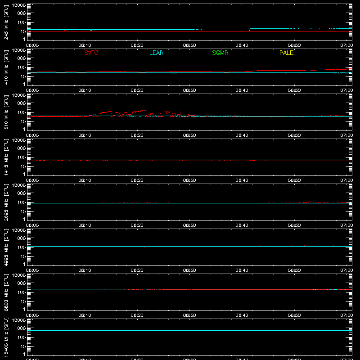Click 06:10 time label below 8800 MHz plot
This screenshot has width=360, height=360.
point(85,315)
